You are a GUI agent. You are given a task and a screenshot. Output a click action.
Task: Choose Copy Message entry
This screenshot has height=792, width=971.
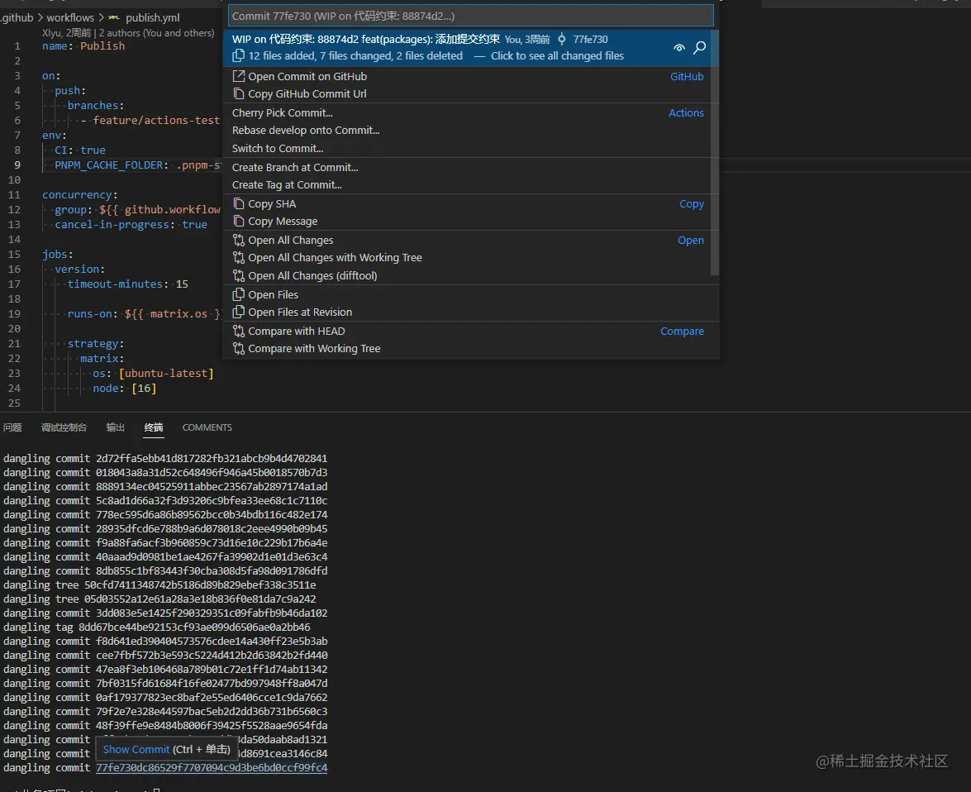tap(471, 222)
